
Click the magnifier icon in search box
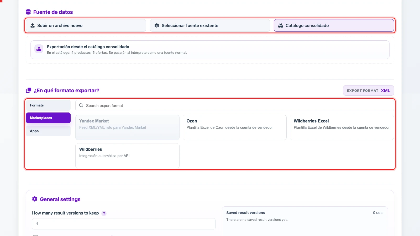point(81,105)
